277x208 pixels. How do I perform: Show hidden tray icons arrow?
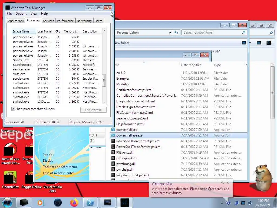pyautogui.click(x=222, y=203)
